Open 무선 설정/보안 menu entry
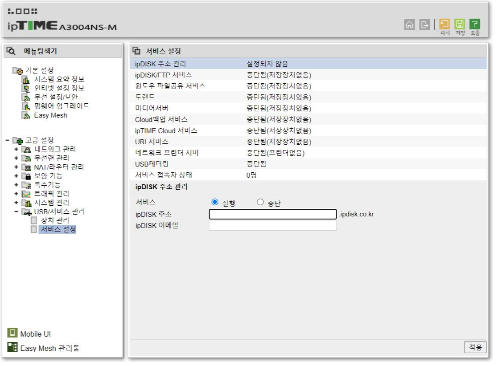The image size is (498, 366). [x=56, y=97]
